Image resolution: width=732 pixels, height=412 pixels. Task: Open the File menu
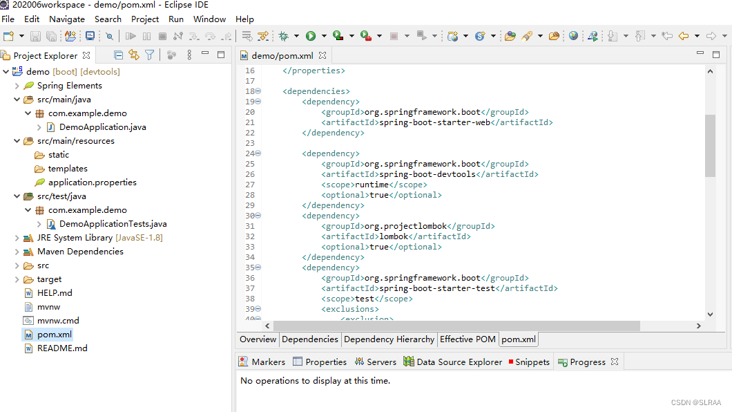coord(8,19)
